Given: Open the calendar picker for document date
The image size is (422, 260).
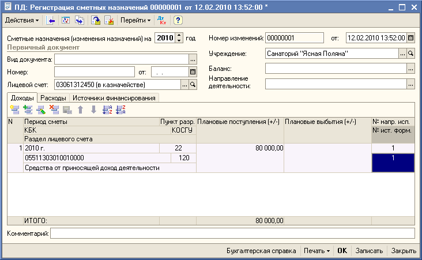Looking at the screenshot, I should pyautogui.click(x=410, y=38).
